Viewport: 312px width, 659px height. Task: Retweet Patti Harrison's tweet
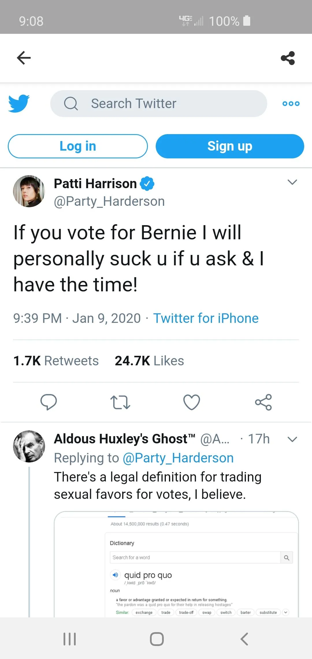coord(120,402)
